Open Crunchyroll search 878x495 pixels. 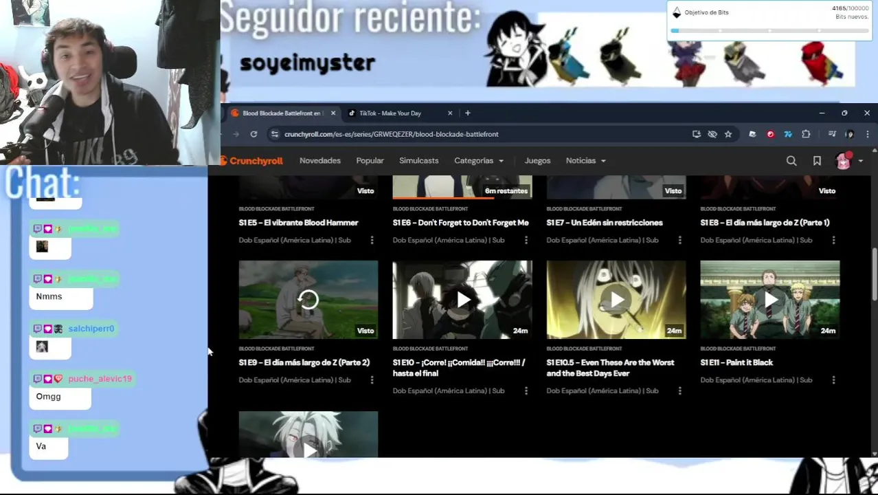coord(791,161)
